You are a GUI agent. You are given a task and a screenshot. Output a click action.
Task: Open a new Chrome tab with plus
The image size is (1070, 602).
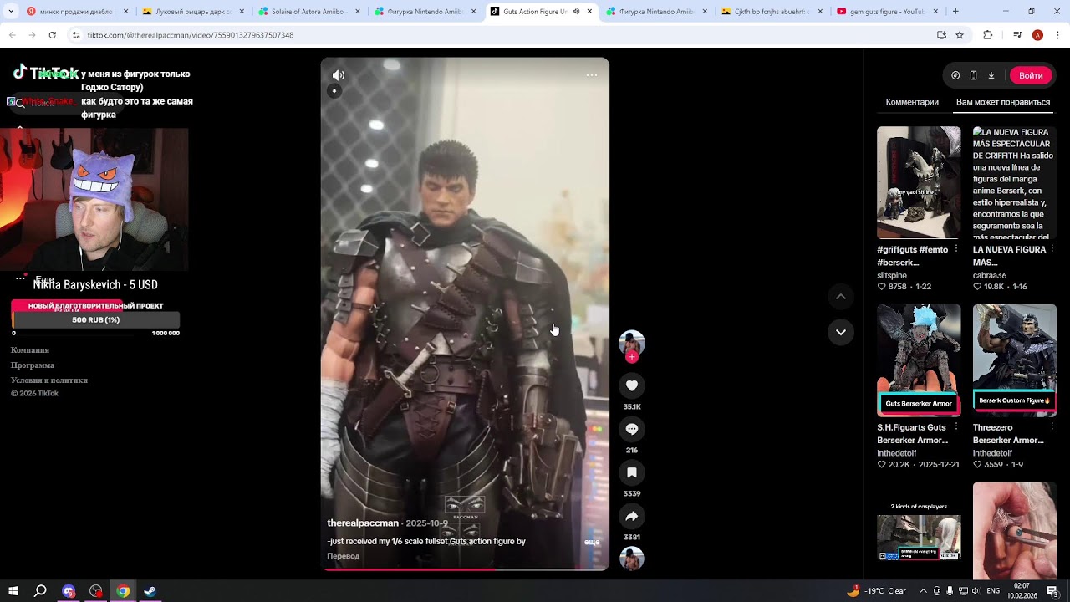(955, 12)
